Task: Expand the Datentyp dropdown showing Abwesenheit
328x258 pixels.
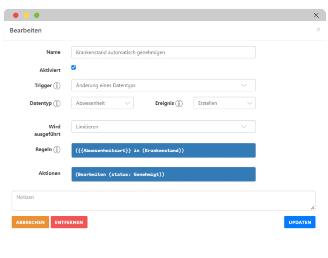Action: tap(102, 103)
